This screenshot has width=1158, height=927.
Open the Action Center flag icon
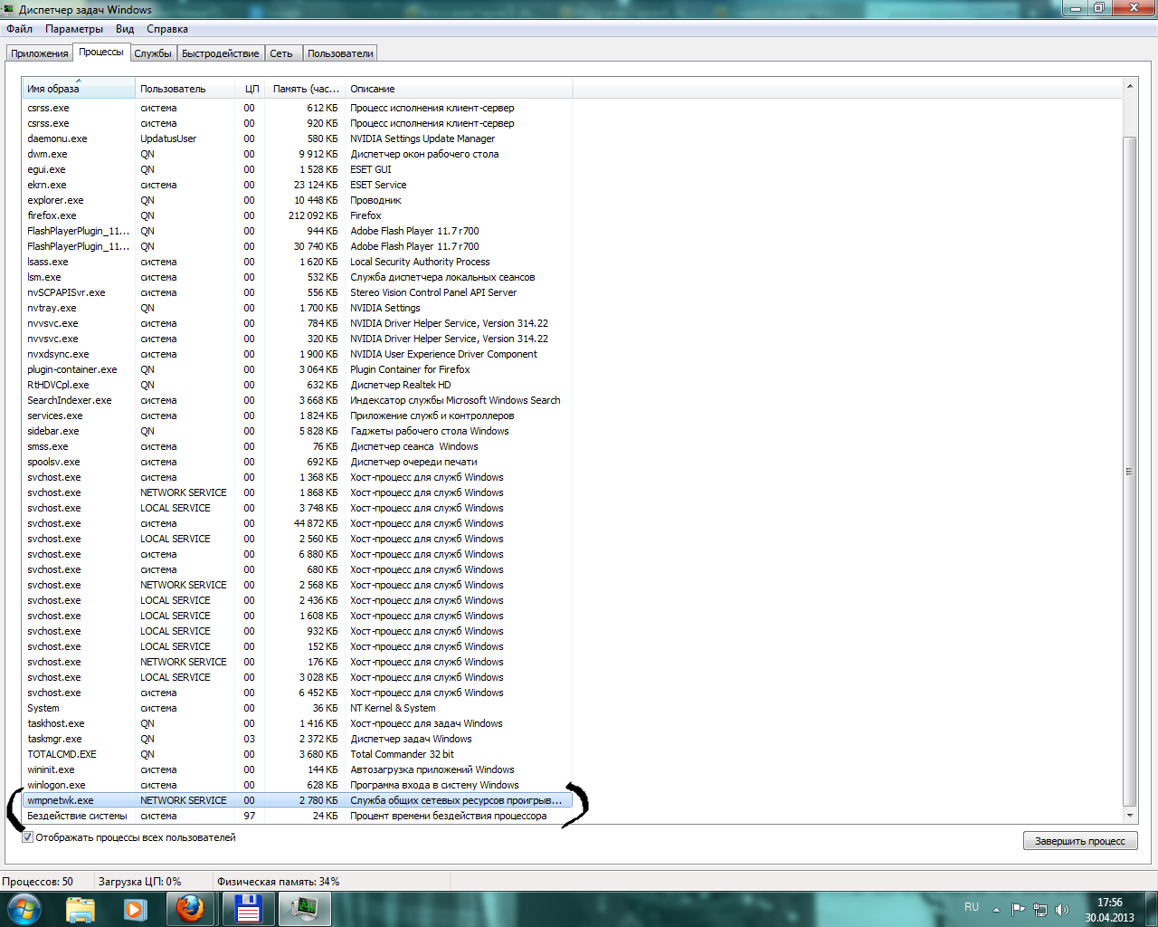tap(1019, 909)
